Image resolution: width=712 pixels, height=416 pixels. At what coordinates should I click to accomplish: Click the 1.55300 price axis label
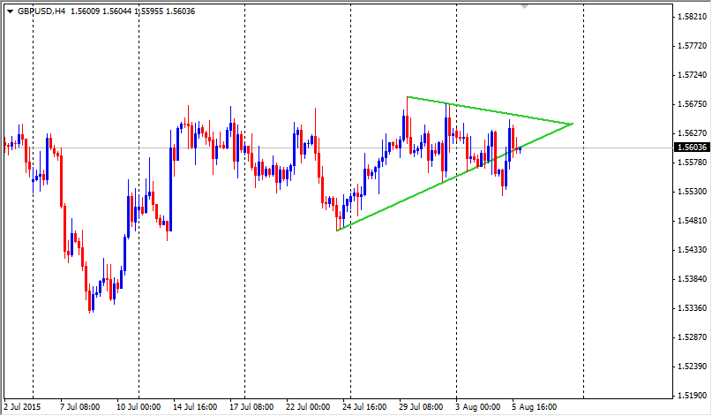692,192
